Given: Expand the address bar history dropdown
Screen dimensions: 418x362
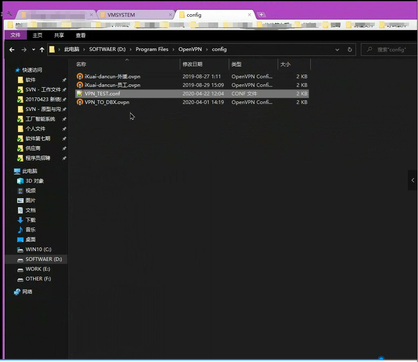Looking at the screenshot, I should pyautogui.click(x=337, y=50).
